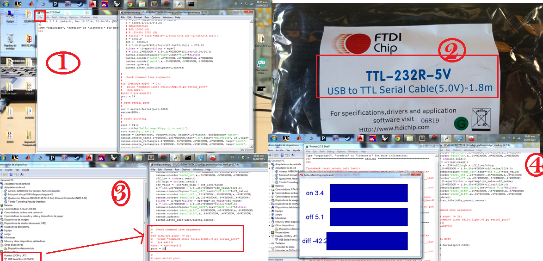The image size is (543, 261).
Task: Click the Ln: 1 Col: 0 status indicator
Action: 247,150
